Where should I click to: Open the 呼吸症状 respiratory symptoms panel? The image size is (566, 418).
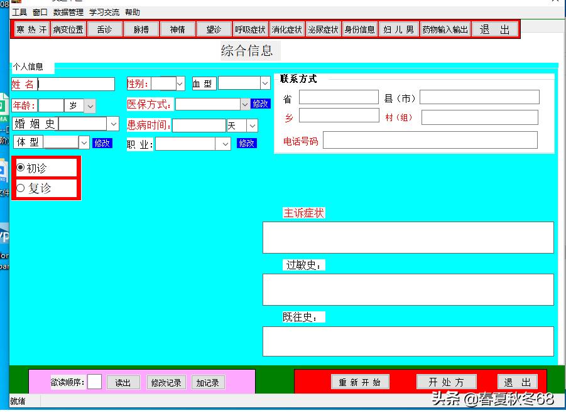click(x=250, y=28)
